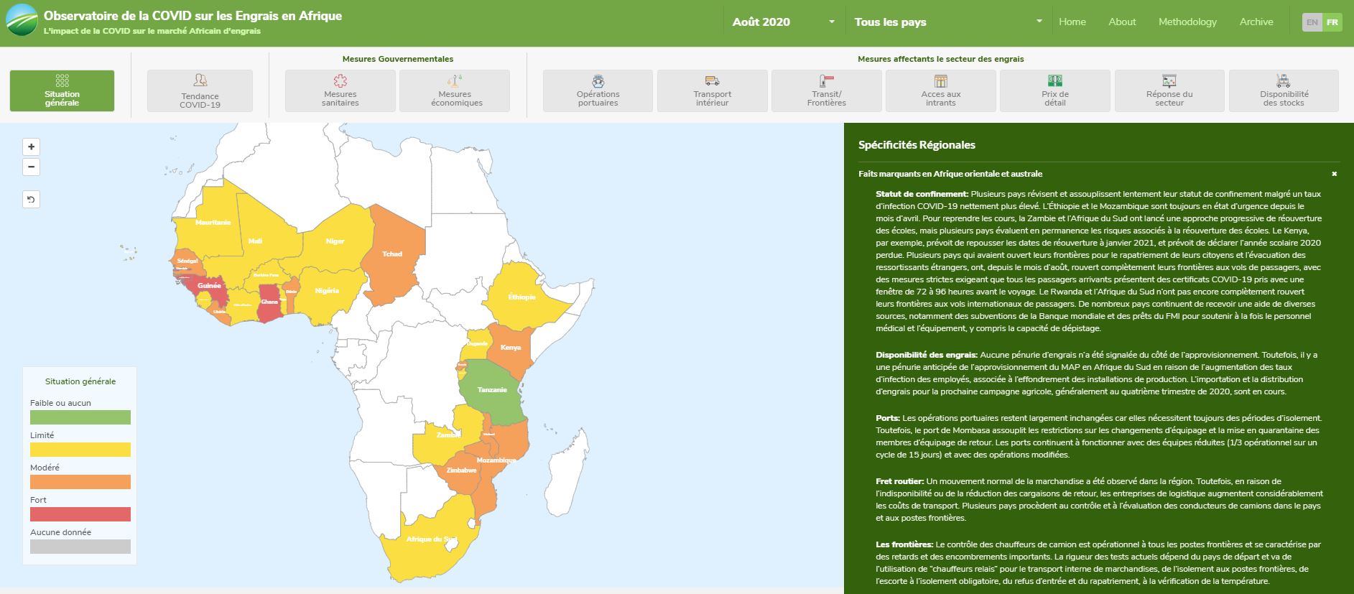Screen dimensions: 1354x594
Task: Collapse the Afrique orientale et australe section
Action: pos(1334,174)
